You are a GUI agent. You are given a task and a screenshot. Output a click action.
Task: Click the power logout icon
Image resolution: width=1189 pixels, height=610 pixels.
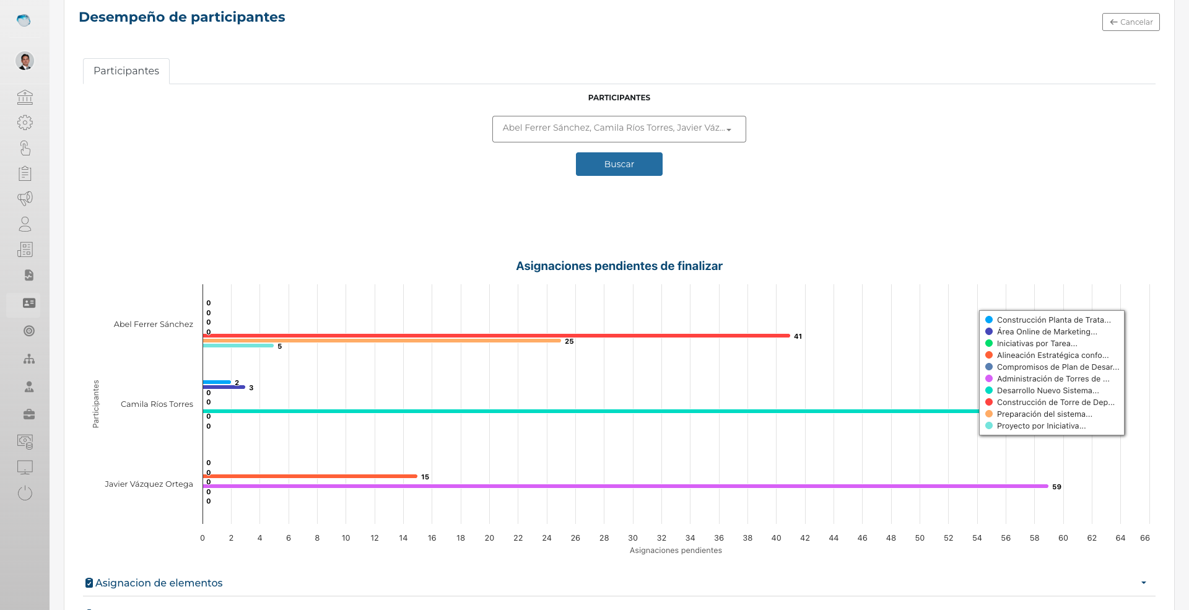[25, 493]
